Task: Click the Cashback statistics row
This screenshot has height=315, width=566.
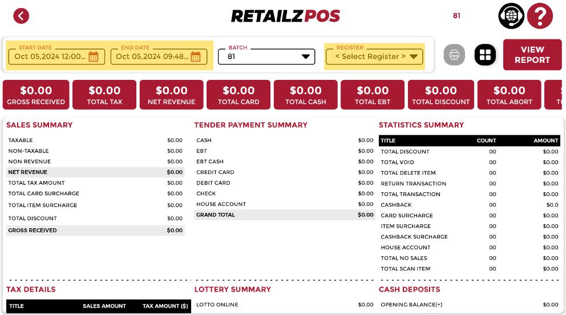Action: click(469, 205)
